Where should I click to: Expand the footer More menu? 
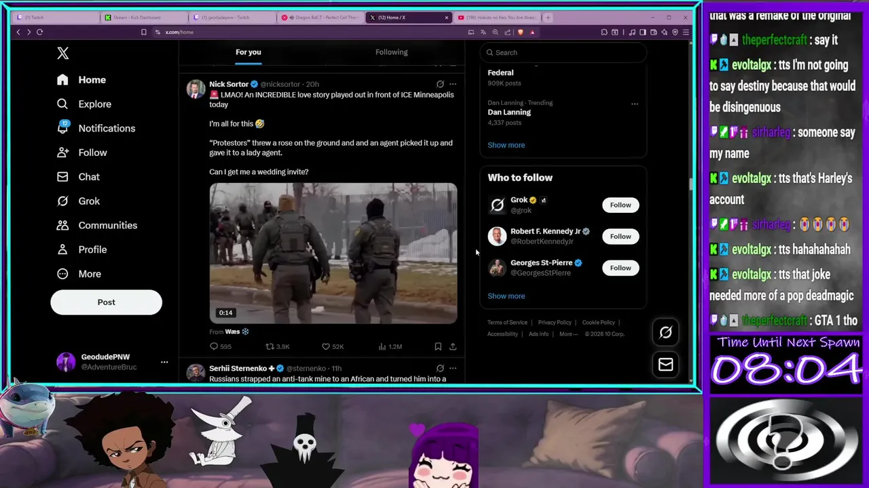pyautogui.click(x=568, y=334)
